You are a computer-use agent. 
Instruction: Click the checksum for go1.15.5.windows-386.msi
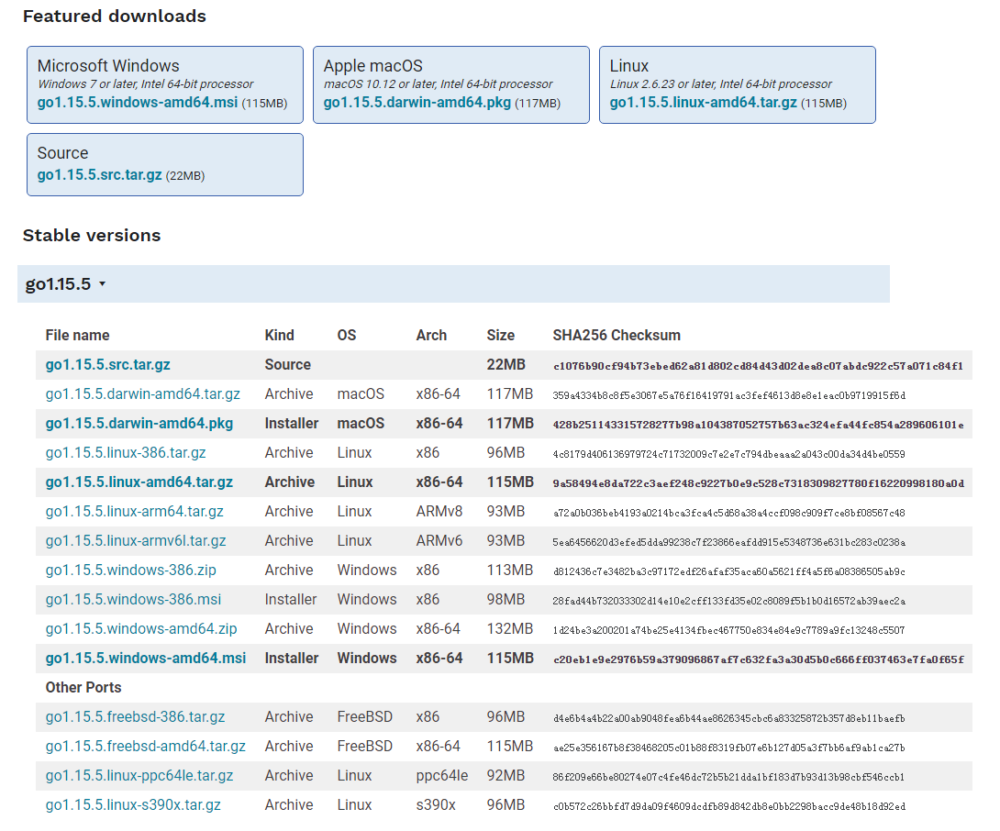tap(729, 601)
